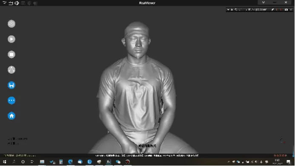Viewport: 295px width, 166px height.
Task: Stop the scan with the square button
Action: [x=11, y=54]
